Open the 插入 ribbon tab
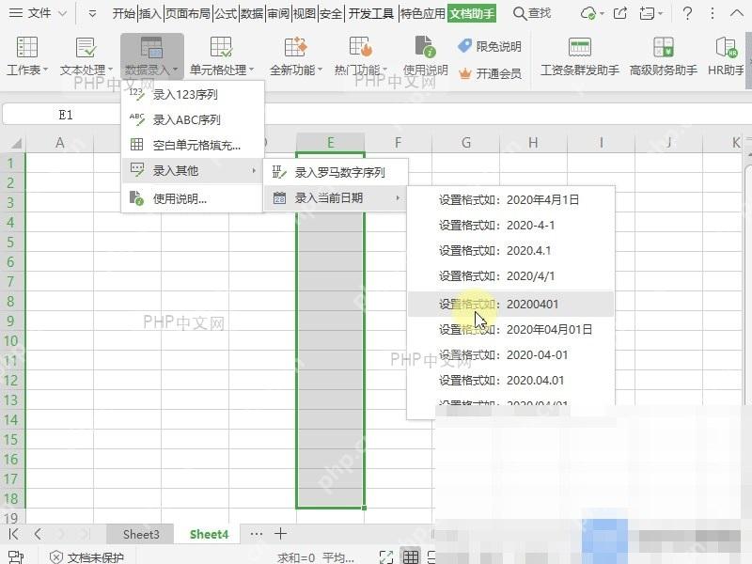This screenshot has width=752, height=564. tap(150, 13)
